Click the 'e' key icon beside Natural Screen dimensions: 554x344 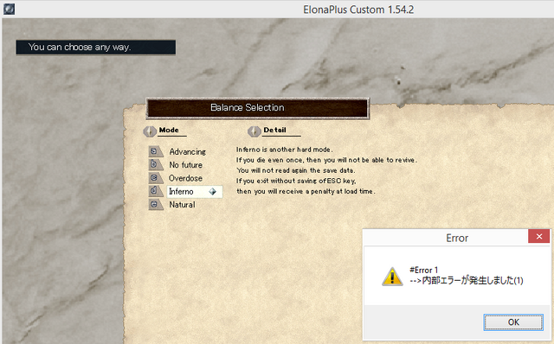pos(156,204)
